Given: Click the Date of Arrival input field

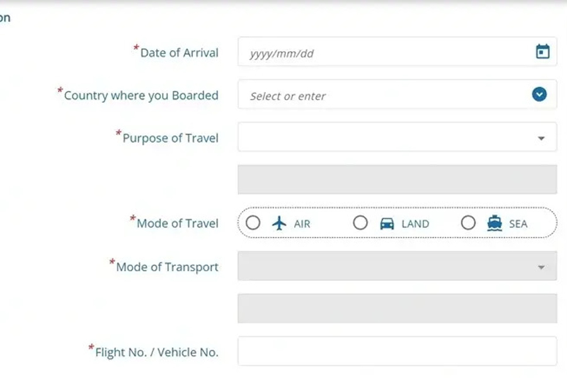Looking at the screenshot, I should pyautogui.click(x=384, y=52).
